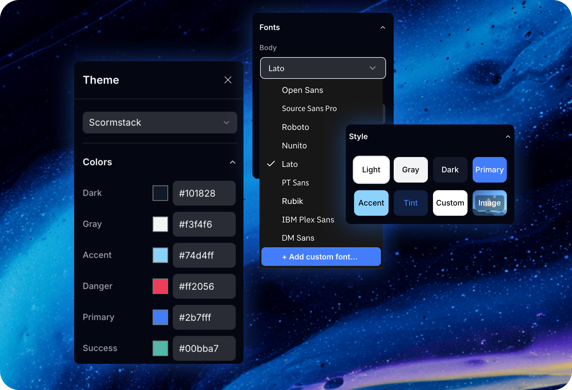
Task: Select the Image style tile
Action: click(489, 203)
